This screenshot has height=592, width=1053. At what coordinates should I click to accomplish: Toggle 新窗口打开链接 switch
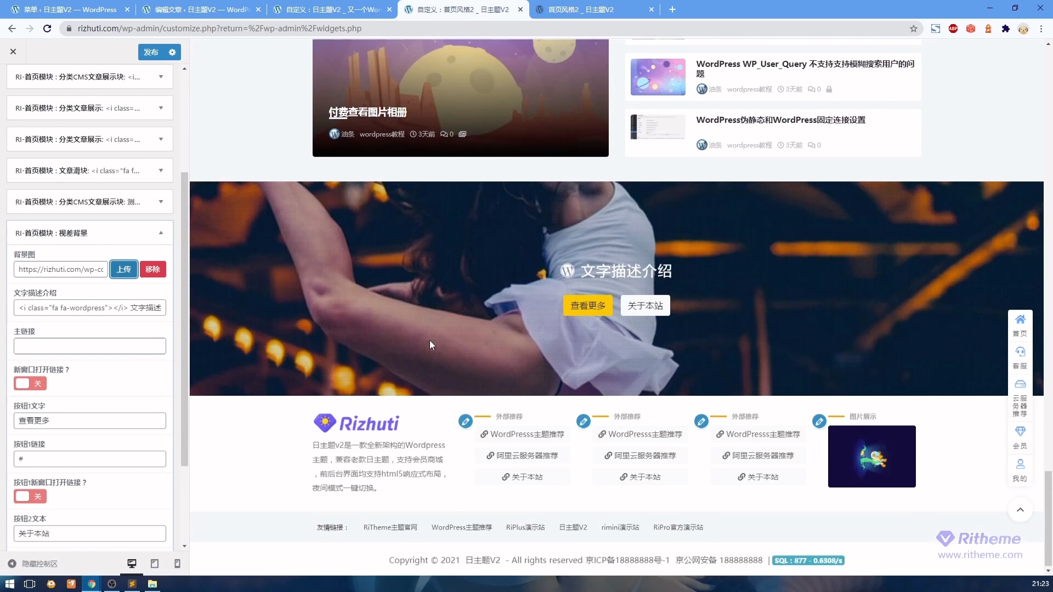30,383
